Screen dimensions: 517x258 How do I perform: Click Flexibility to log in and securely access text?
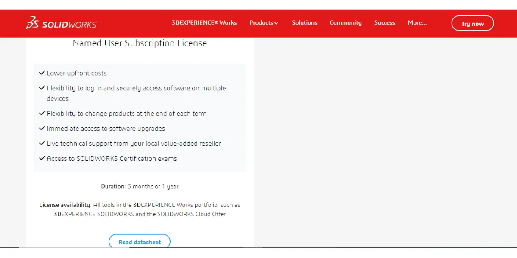pos(136,93)
